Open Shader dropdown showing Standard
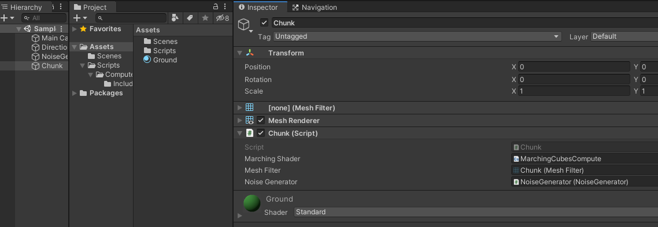The height and width of the screenshot is (227, 658). (x=476, y=213)
